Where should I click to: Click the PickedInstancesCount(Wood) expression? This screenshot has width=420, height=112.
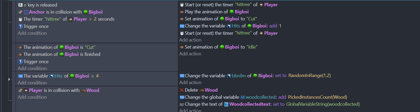click(317, 97)
